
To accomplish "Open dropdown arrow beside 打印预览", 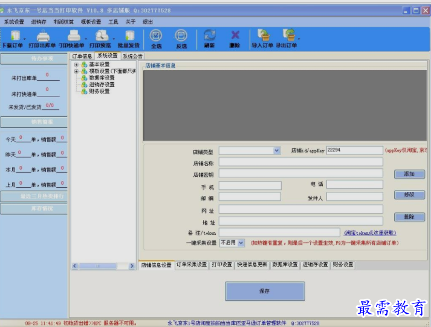I will pyautogui.click(x=114, y=39).
